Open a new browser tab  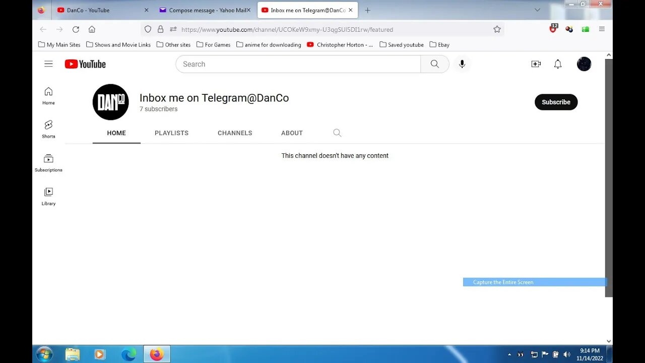(367, 10)
